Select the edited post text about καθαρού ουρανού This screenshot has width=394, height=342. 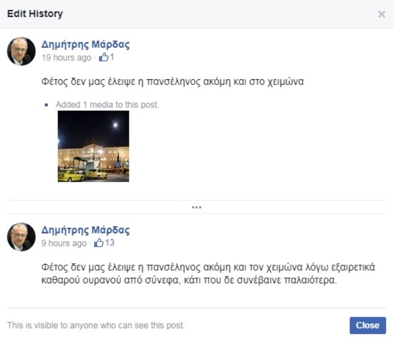coord(208,274)
